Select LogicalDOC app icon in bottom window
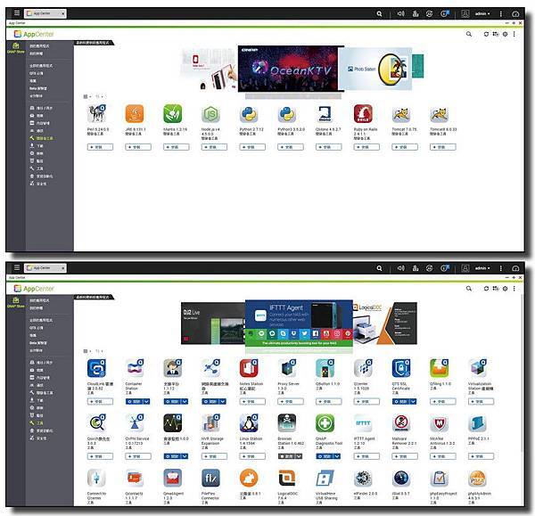Viewport: 535px width, 516px height. (287, 479)
